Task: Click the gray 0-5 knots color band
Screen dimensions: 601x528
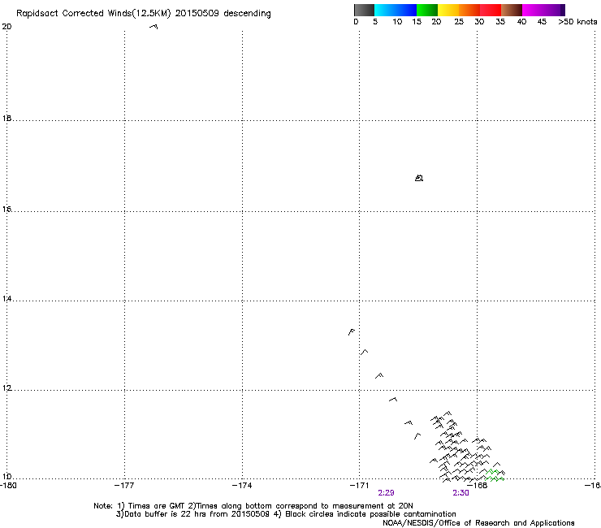Action: tap(364, 10)
